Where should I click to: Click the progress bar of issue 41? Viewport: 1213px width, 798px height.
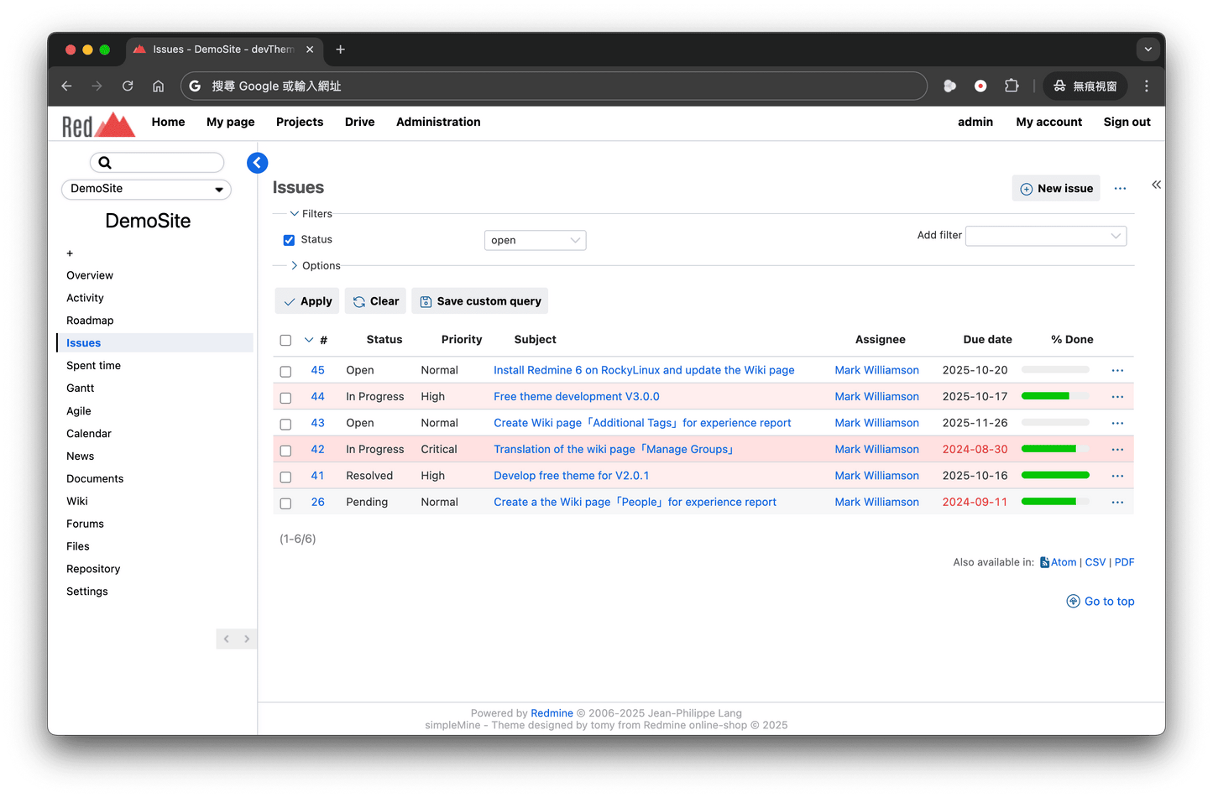point(1054,476)
